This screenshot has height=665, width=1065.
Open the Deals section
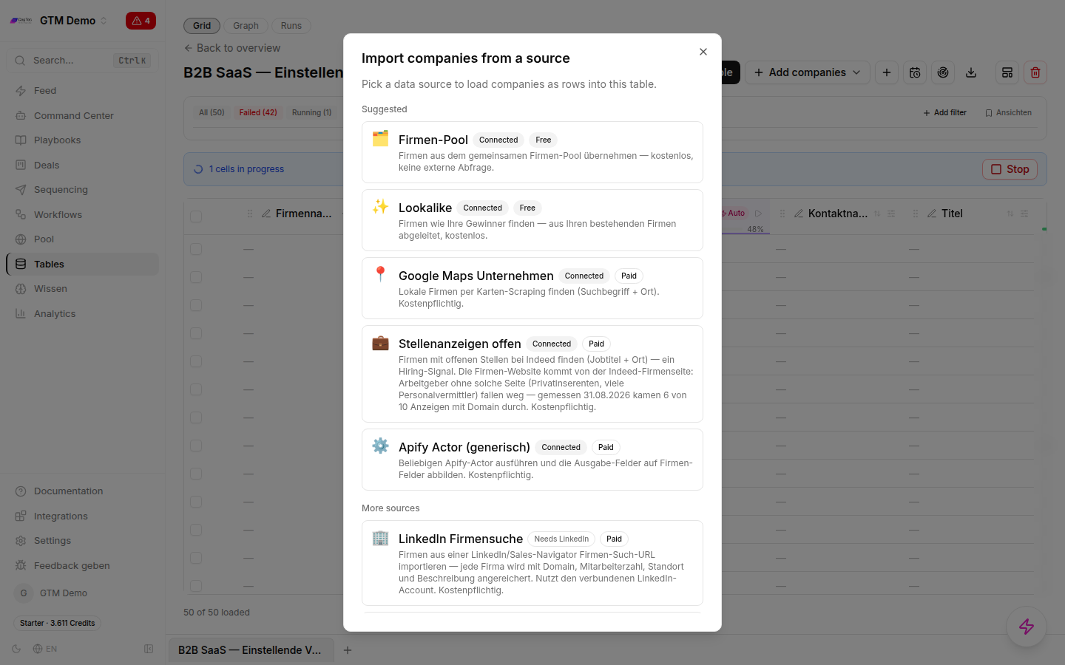click(x=82, y=165)
